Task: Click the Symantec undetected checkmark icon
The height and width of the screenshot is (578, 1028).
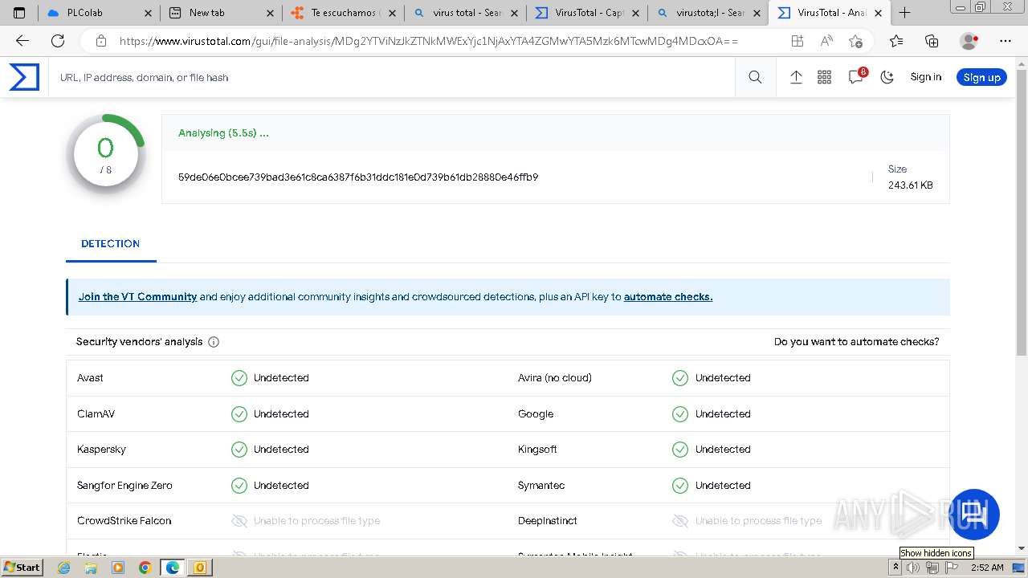Action: click(680, 486)
